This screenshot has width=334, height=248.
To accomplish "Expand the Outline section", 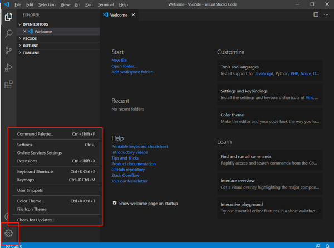I will [58, 46].
